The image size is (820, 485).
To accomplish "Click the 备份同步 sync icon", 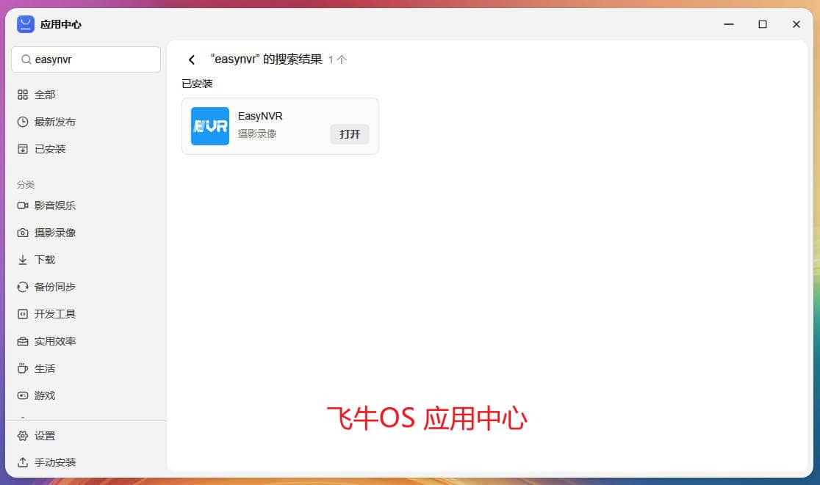I will [x=23, y=287].
